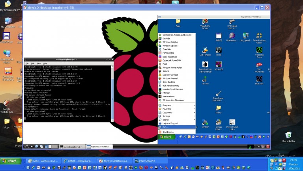Viewport: 303px width, 171px height.
Task: Click the LXDE panel CPU usage monitor
Action: click(251, 147)
